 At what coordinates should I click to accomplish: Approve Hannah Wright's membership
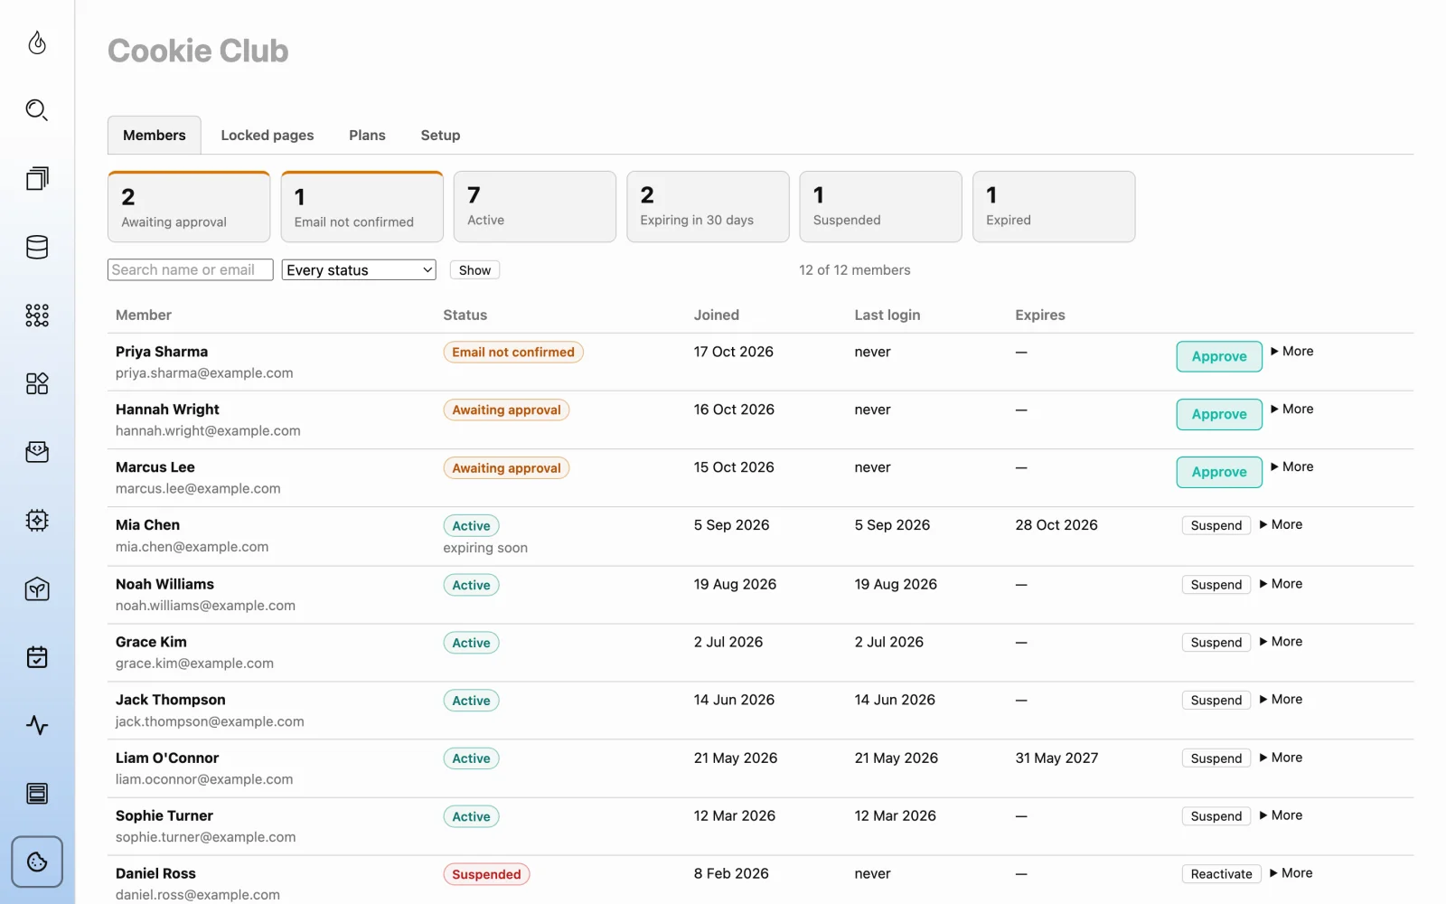pos(1219,414)
